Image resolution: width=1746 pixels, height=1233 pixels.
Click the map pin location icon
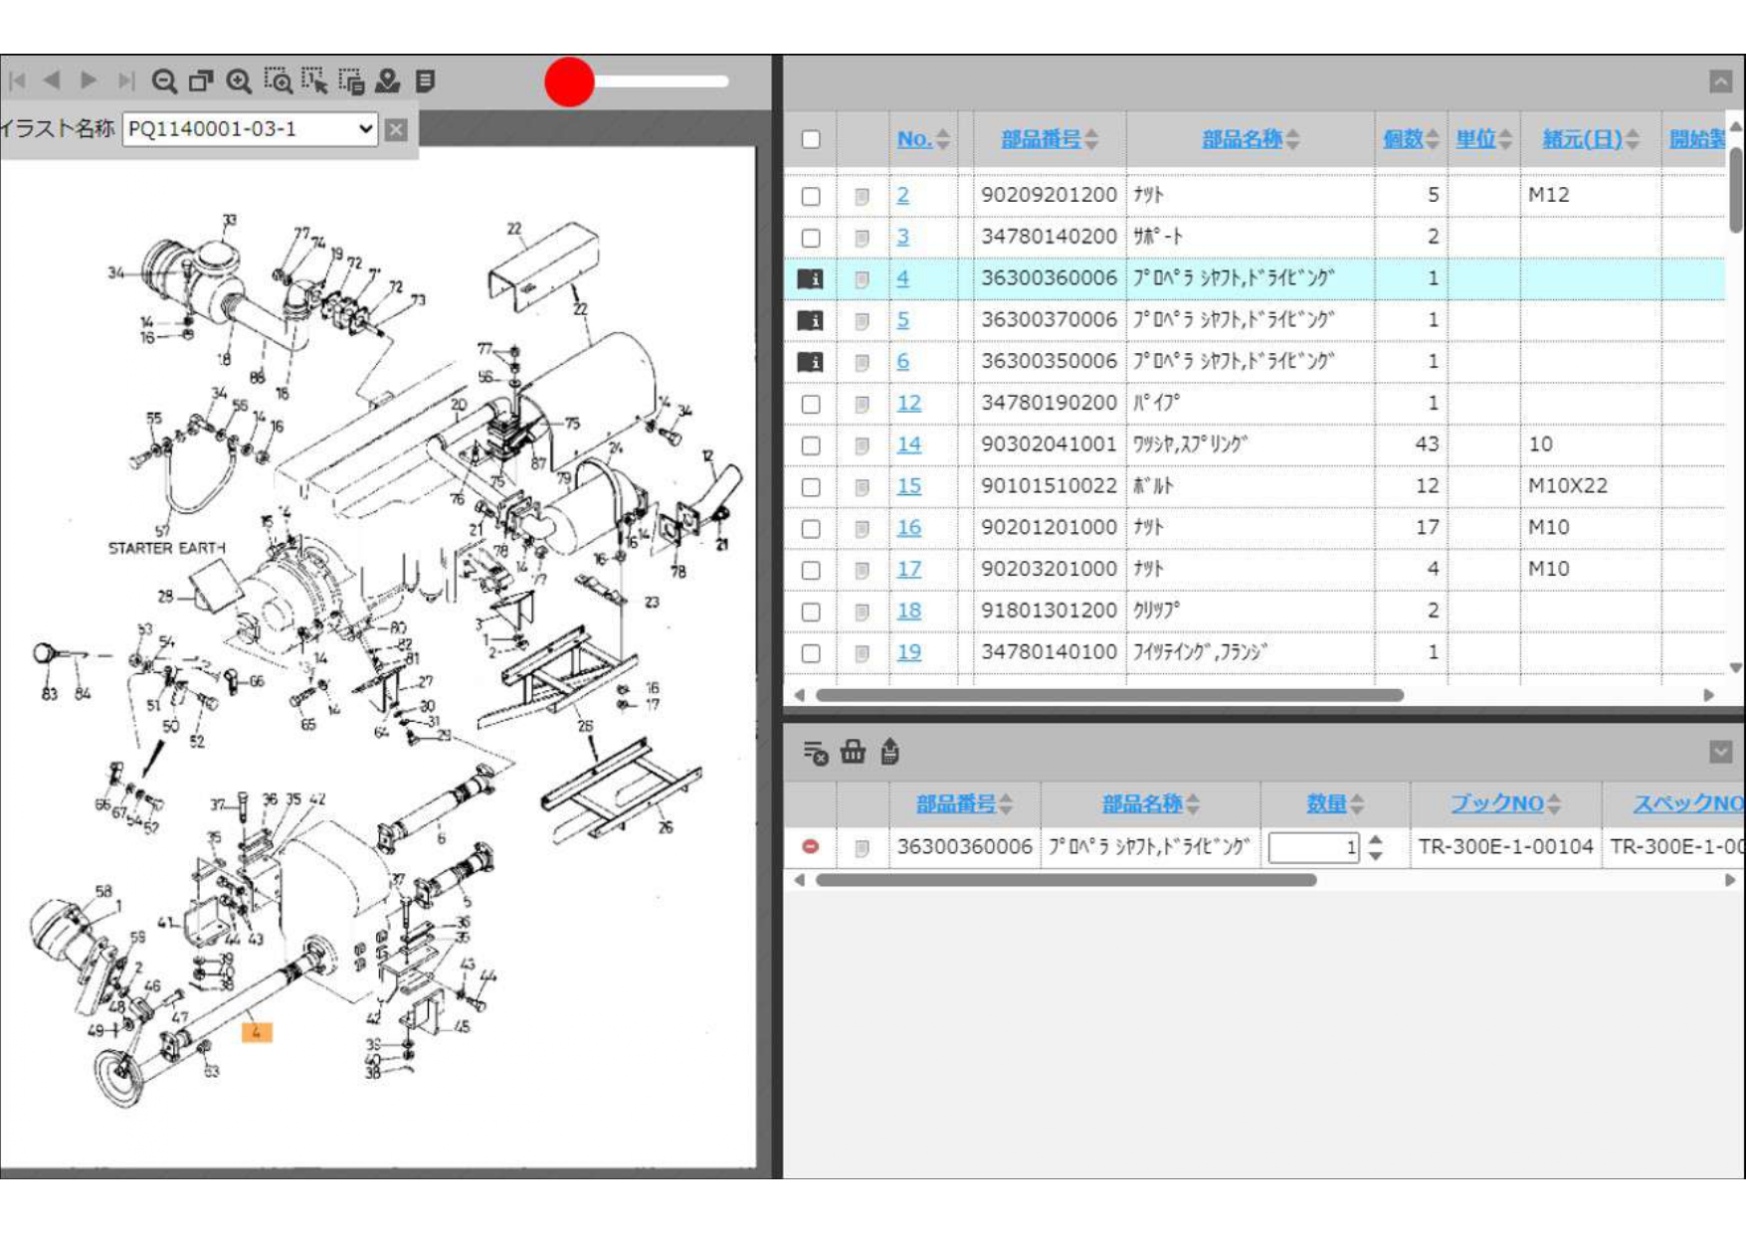point(388,82)
